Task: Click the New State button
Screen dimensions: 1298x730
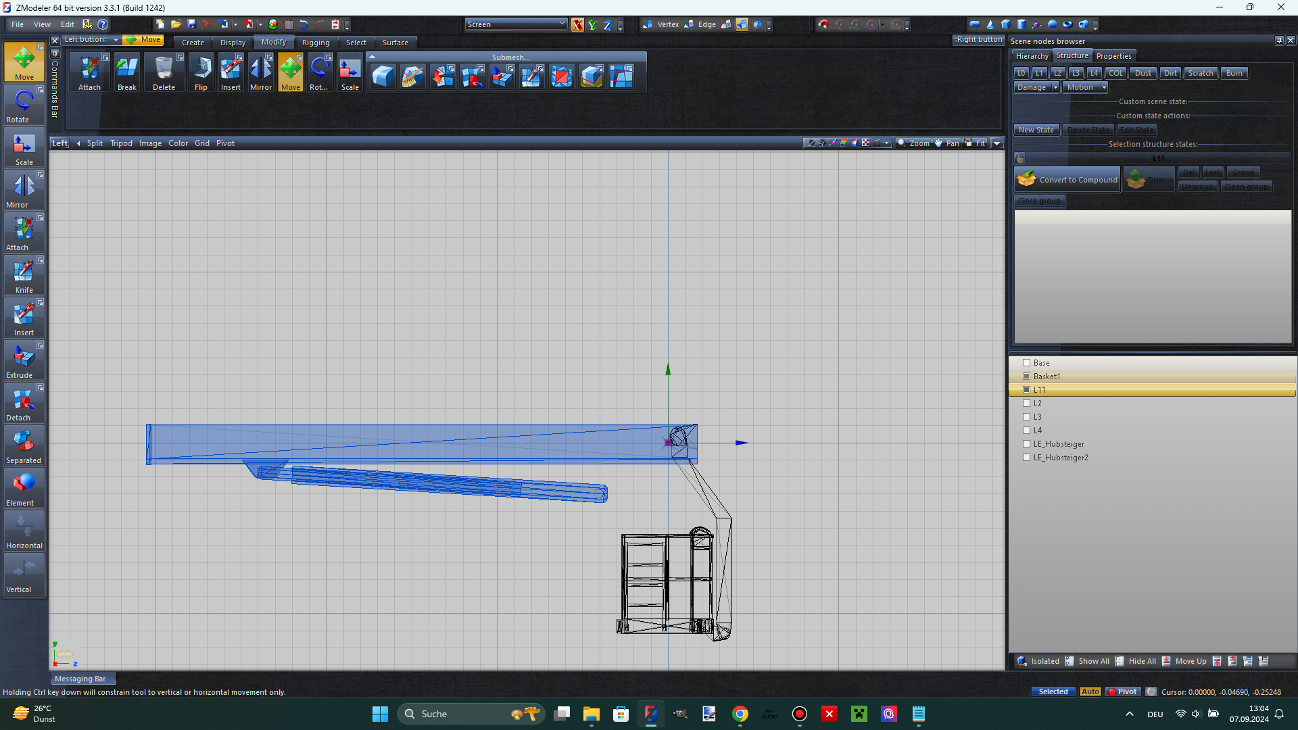Action: 1036,130
